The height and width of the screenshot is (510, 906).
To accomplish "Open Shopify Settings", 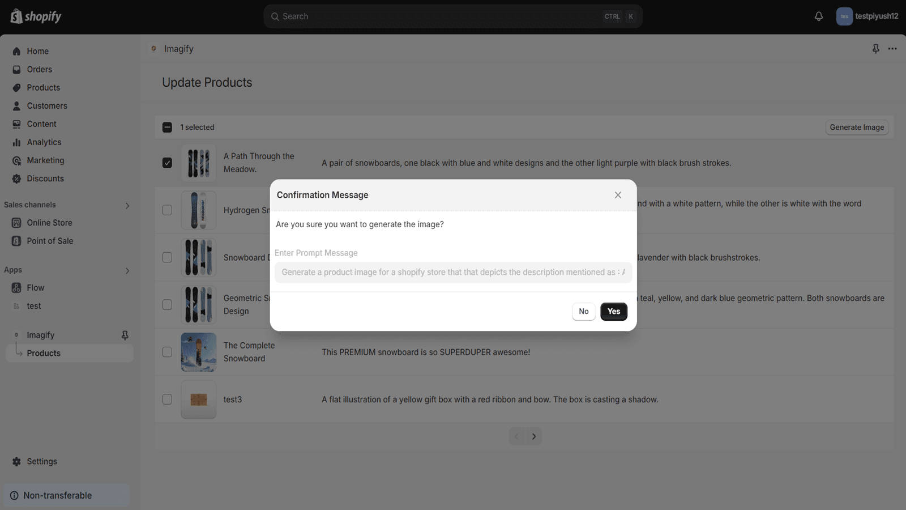I will point(41,461).
